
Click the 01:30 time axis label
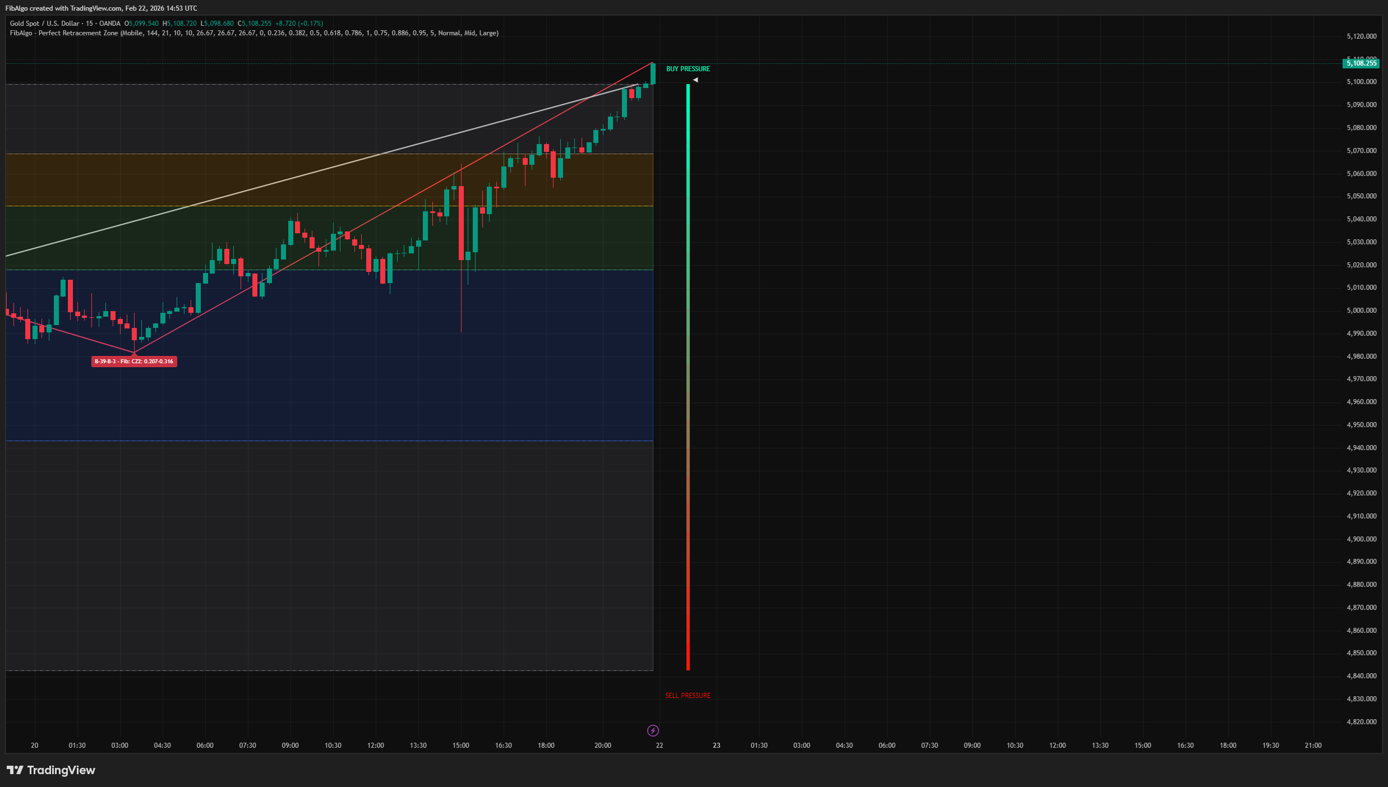coord(77,745)
